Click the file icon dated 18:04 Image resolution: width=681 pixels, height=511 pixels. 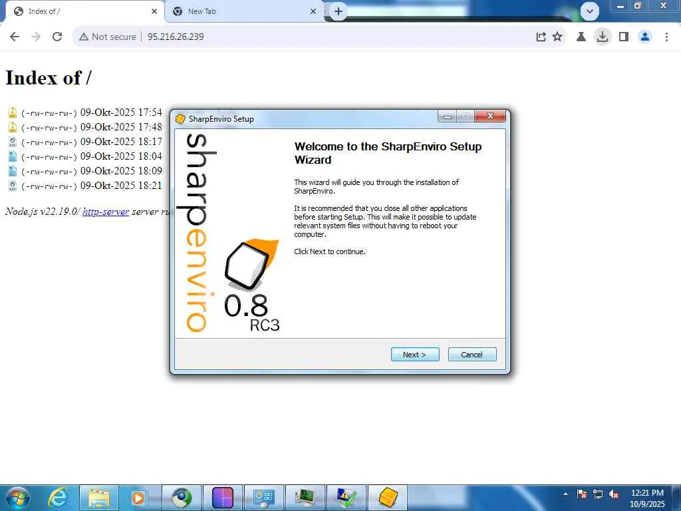13,156
